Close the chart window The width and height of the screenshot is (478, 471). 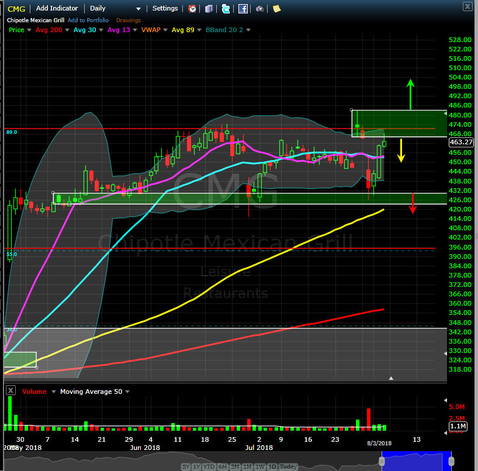click(467, 6)
